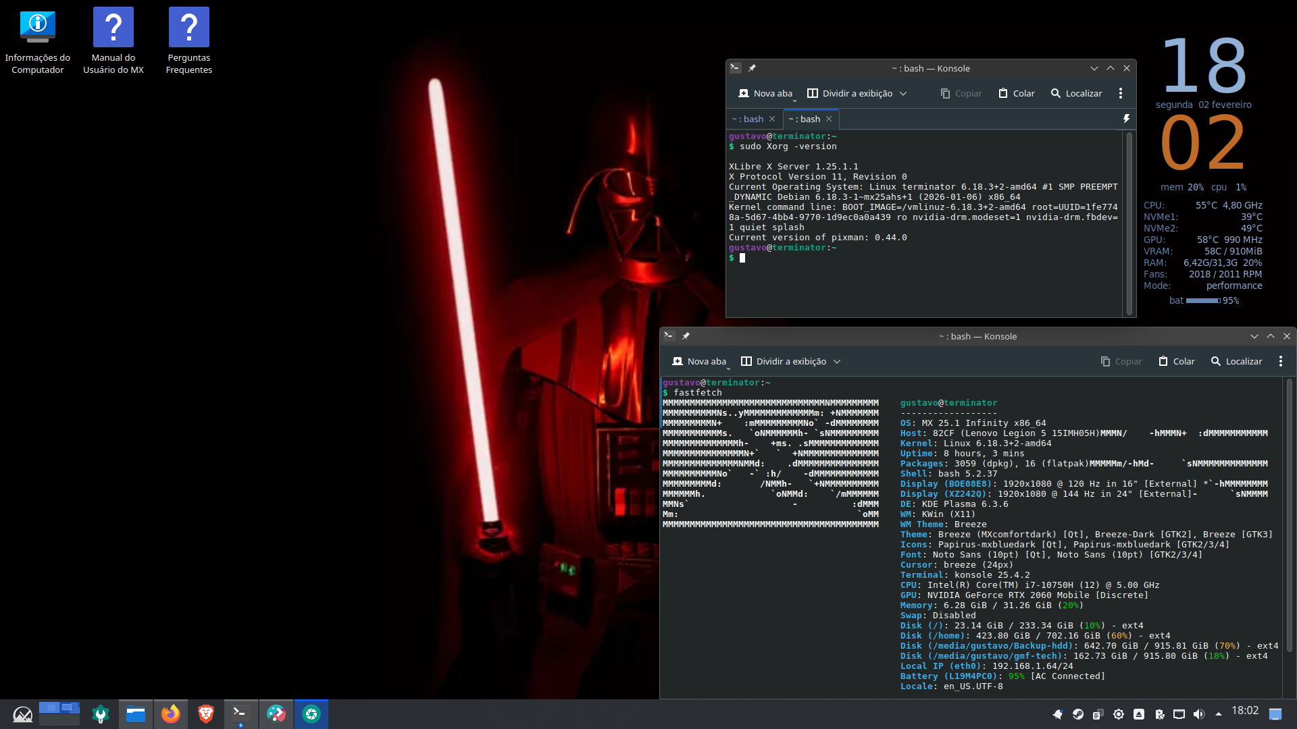
Task: Click Localizar in lower Konsole toolbar
Action: [x=1236, y=361]
